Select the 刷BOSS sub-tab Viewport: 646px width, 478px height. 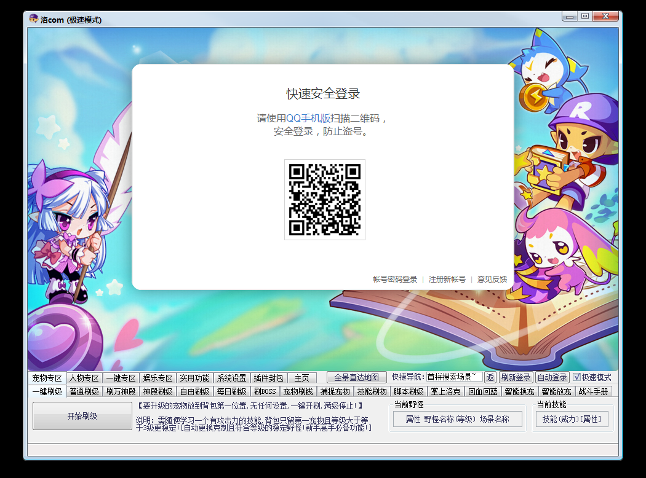click(265, 391)
